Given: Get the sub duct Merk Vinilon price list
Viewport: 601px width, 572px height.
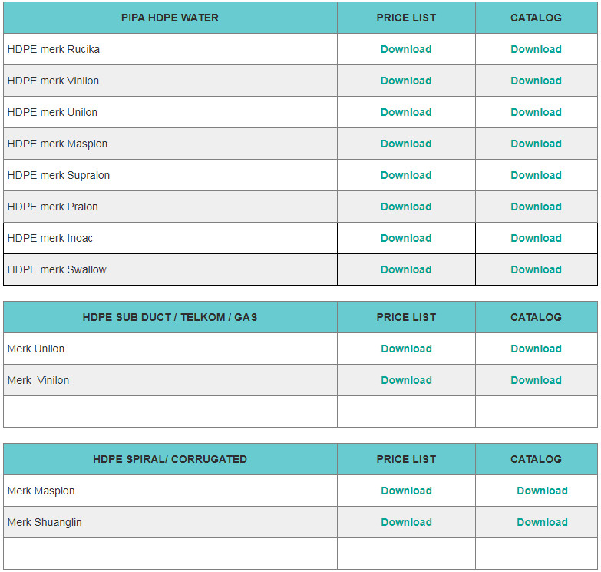Looking at the screenshot, I should [406, 380].
